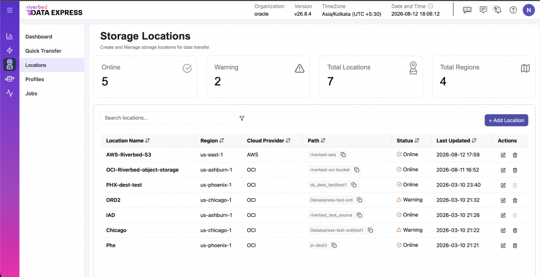Delete the AWS-Riverbed-S3 location
The width and height of the screenshot is (540, 277).
515,155
